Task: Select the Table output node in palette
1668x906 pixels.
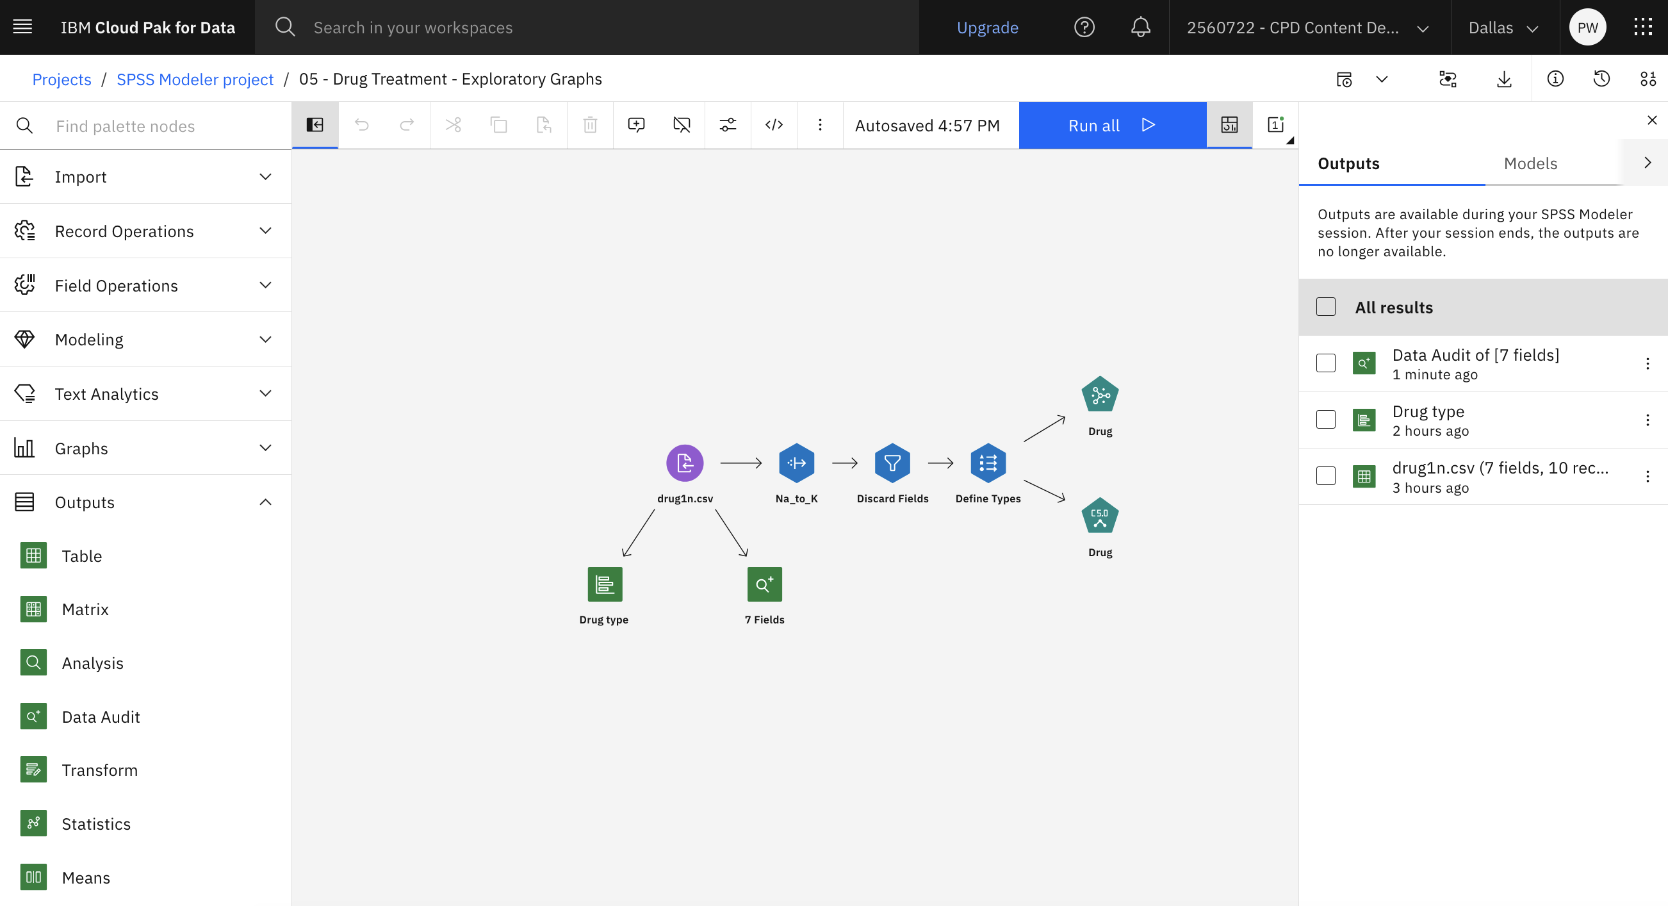Action: (x=145, y=556)
